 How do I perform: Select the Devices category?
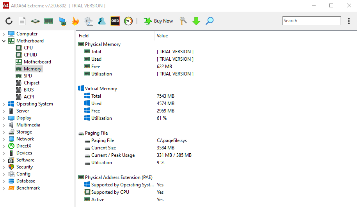click(24, 153)
